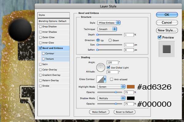Click the OK button
Image resolution: width=184 pixels, height=122 pixels.
click(x=167, y=15)
